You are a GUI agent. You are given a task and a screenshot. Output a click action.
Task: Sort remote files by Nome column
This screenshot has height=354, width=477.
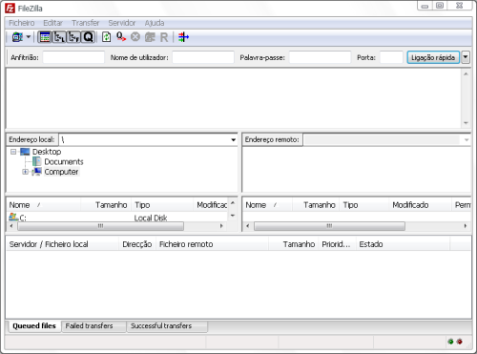coord(267,205)
